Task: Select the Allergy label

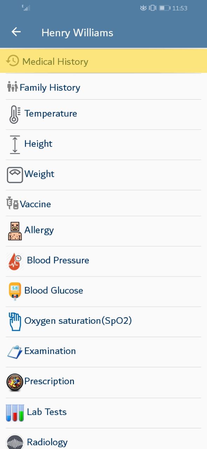Action: click(39, 230)
